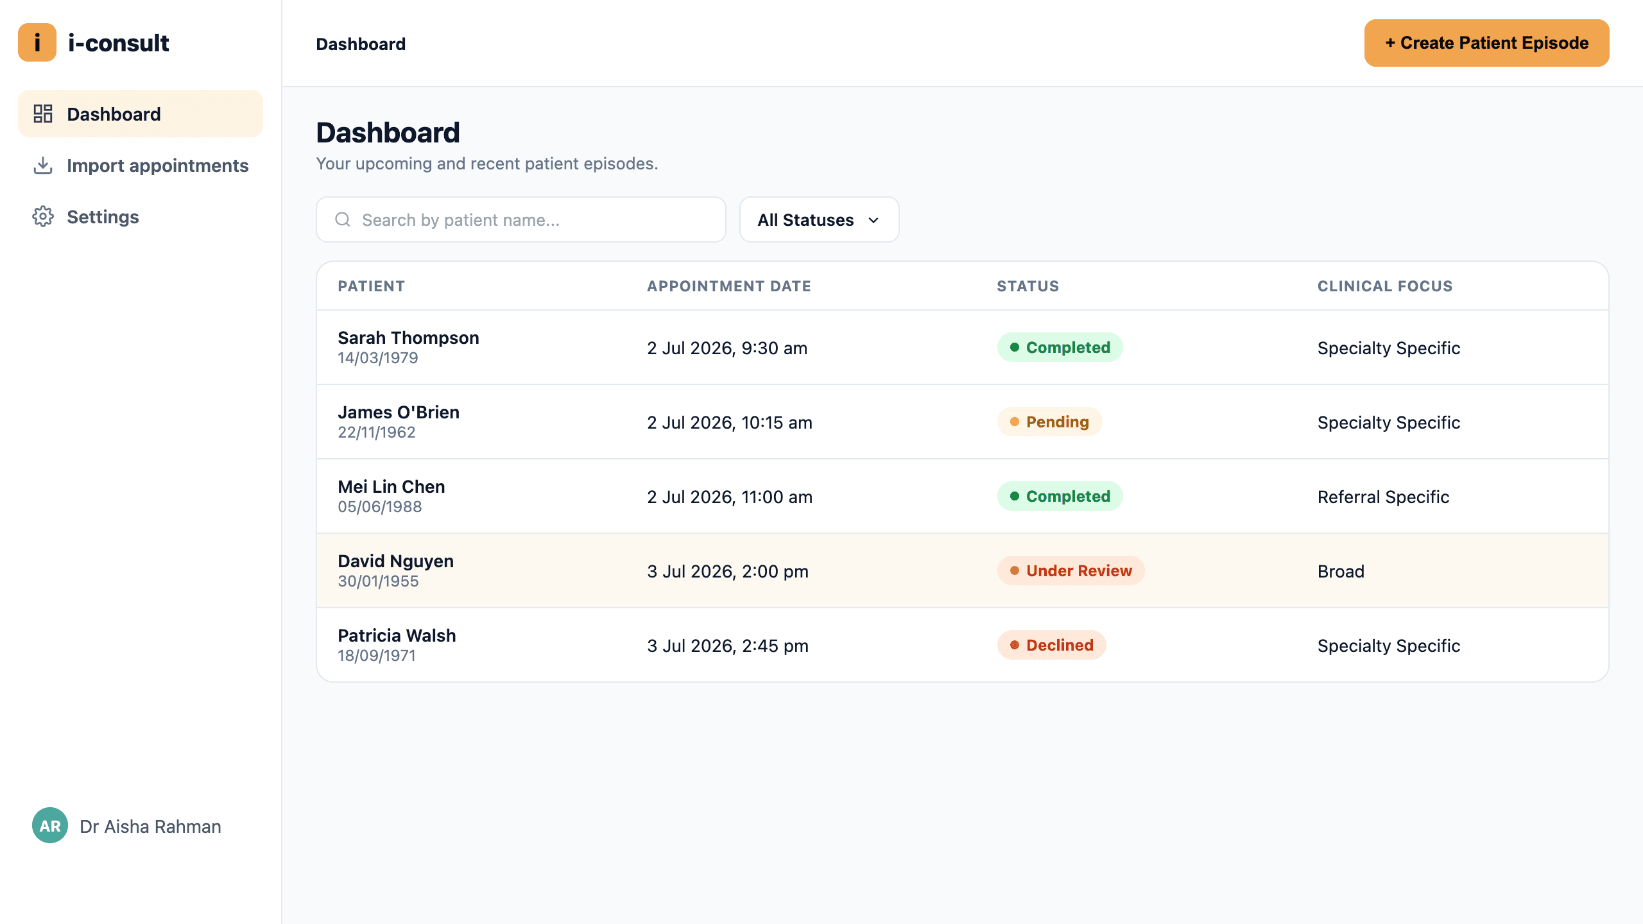Click Specialty Specific in James O'Brien row
The height and width of the screenshot is (924, 1643).
coord(1389,422)
